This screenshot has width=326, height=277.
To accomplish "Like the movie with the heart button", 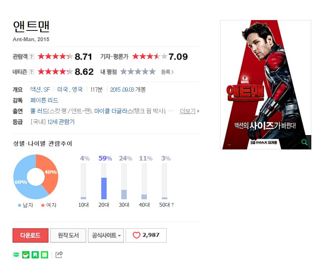I will 146,235.
